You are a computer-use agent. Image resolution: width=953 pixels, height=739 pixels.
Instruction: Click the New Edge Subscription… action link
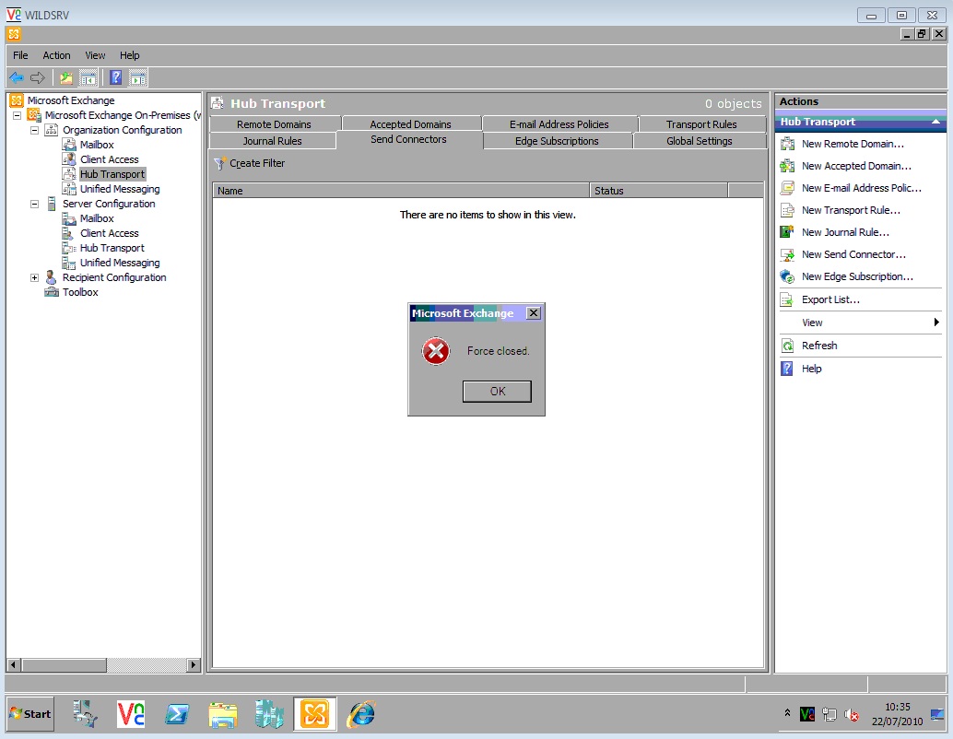pos(857,276)
